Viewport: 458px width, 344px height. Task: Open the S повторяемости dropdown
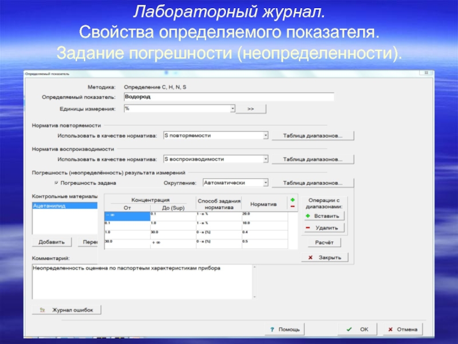click(266, 135)
